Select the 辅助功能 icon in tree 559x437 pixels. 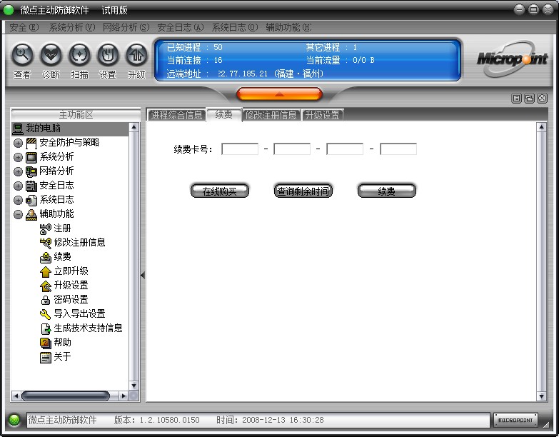(x=31, y=215)
